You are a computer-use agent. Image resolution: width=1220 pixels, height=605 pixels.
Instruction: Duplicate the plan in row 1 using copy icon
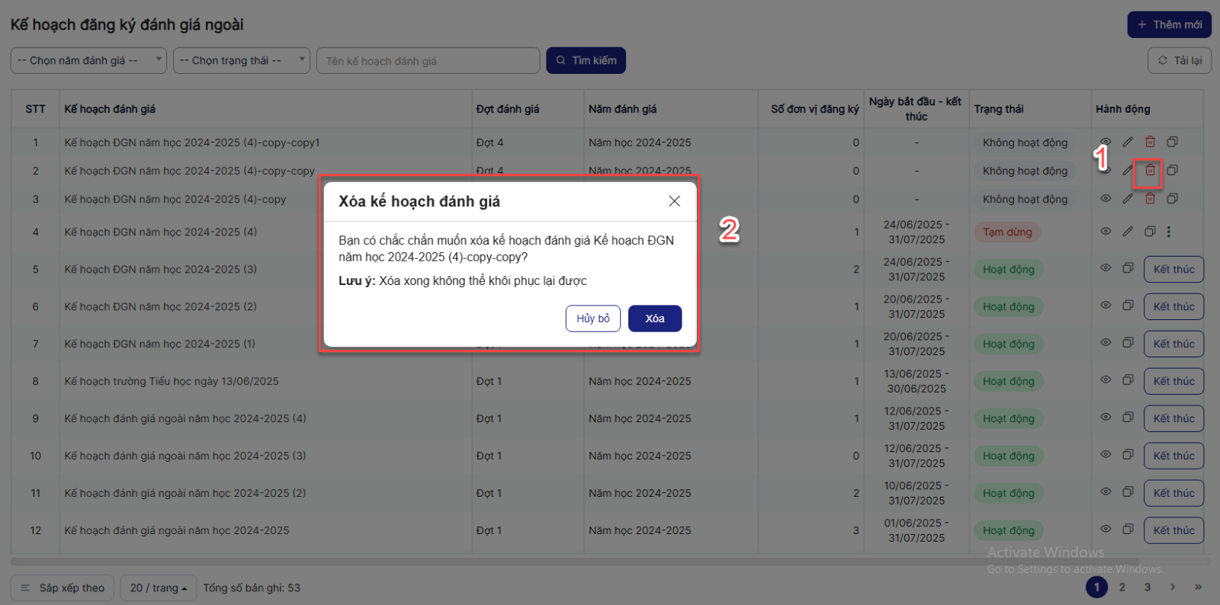click(1173, 142)
